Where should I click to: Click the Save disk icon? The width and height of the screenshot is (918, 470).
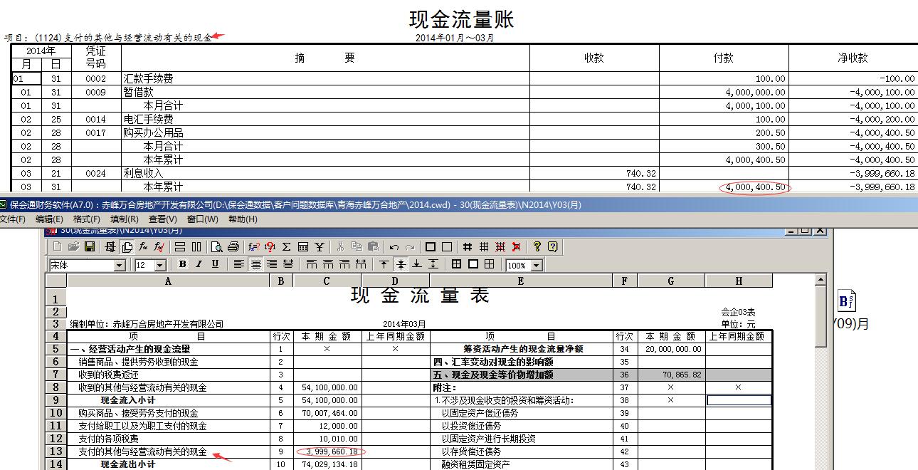pos(90,247)
